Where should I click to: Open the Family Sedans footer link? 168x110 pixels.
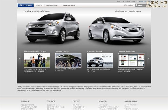tap(79, 107)
